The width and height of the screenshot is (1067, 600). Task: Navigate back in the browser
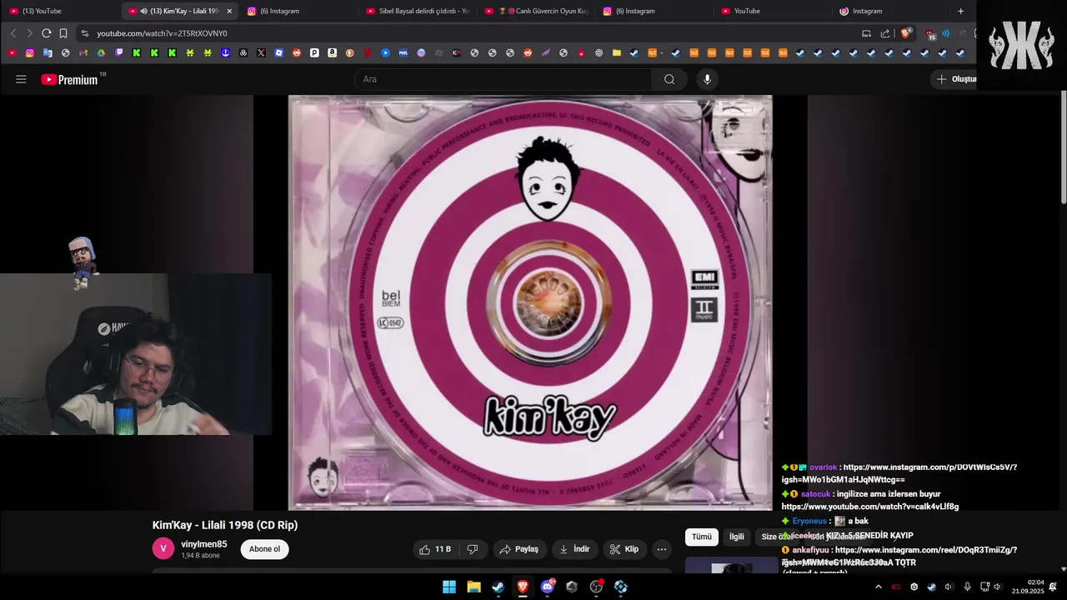click(x=13, y=33)
